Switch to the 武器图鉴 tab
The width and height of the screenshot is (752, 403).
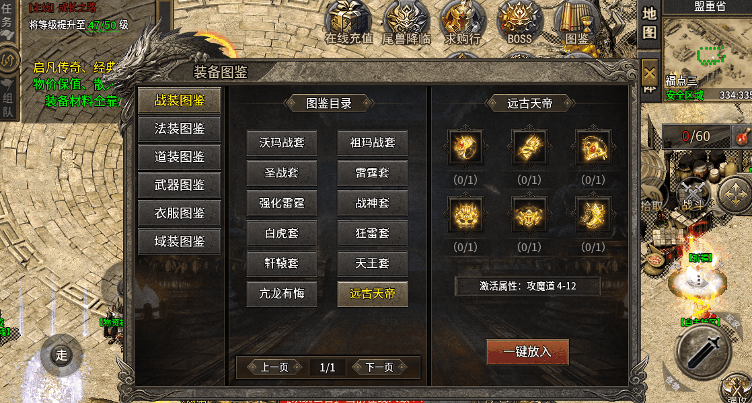tap(180, 185)
